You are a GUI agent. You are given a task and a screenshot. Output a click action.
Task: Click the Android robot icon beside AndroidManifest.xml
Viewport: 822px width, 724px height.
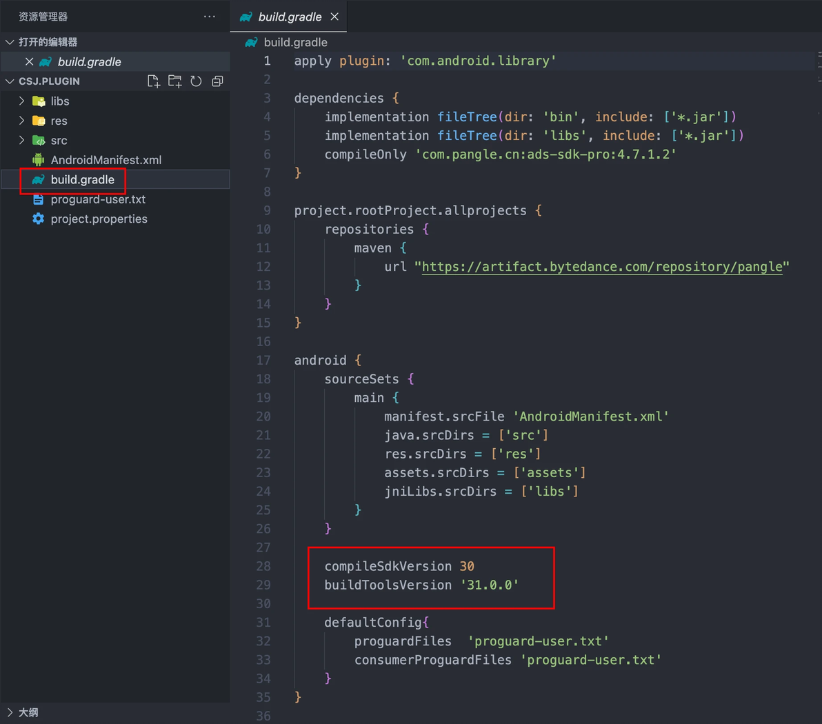(38, 160)
